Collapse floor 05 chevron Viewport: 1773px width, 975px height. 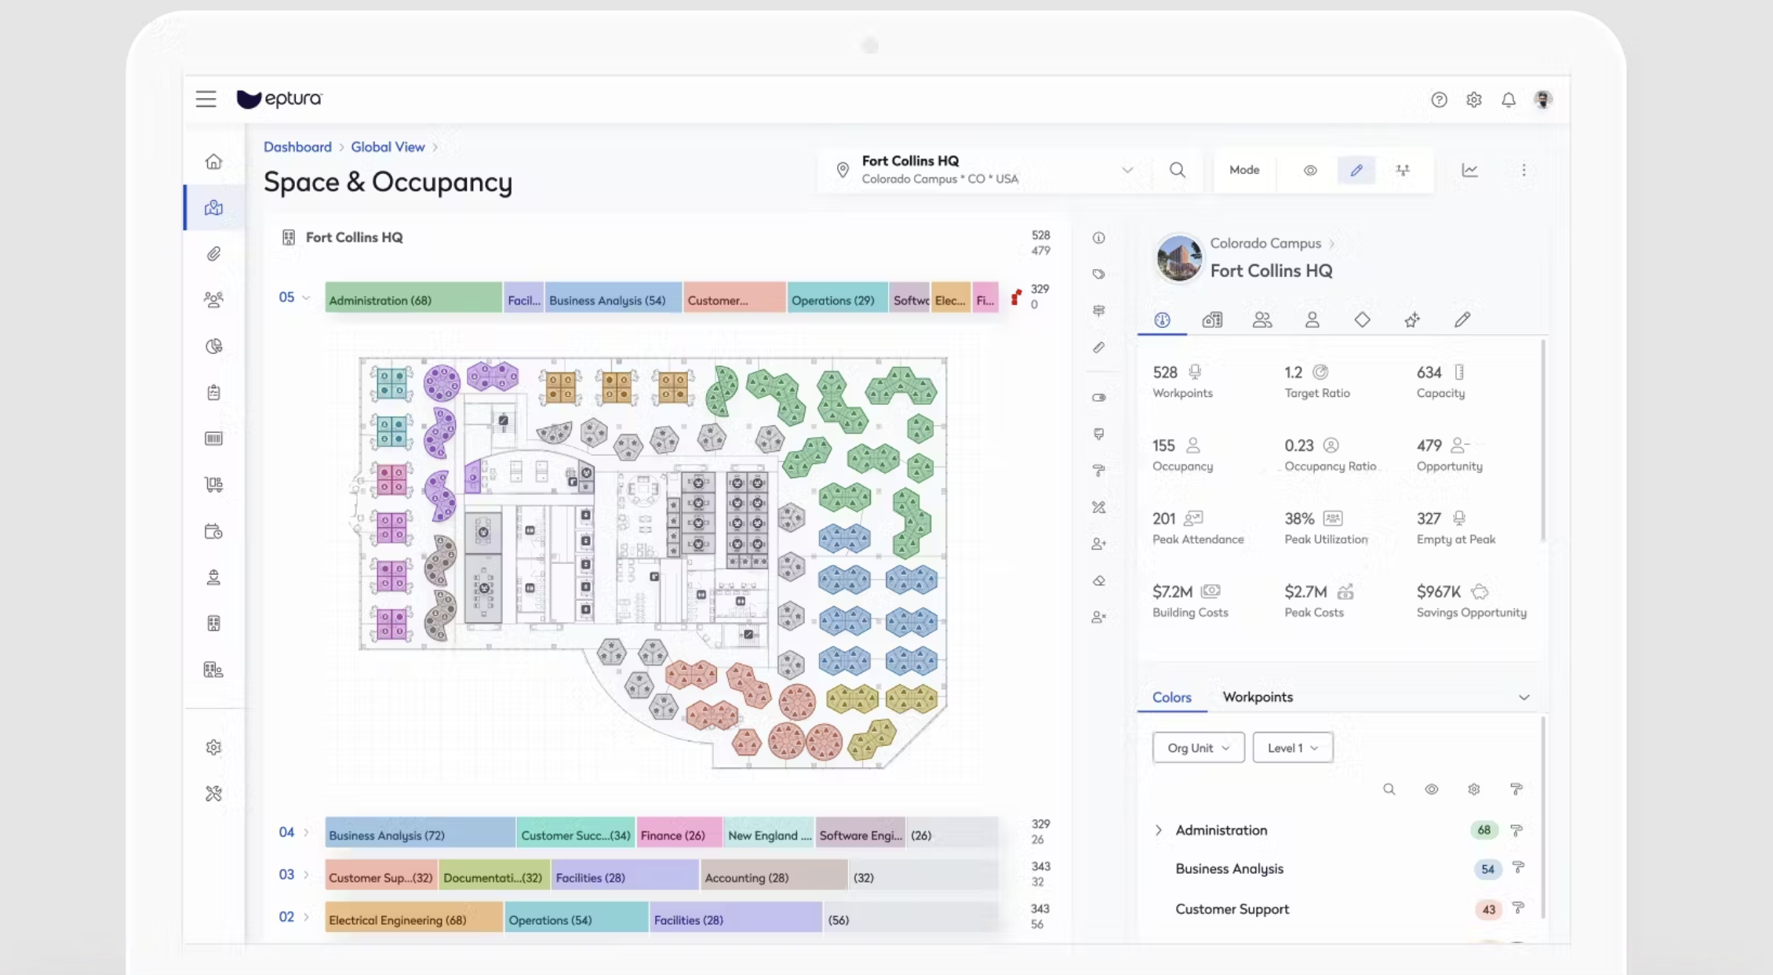306,298
